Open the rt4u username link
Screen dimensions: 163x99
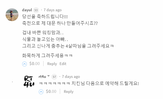click(x=42, y=77)
